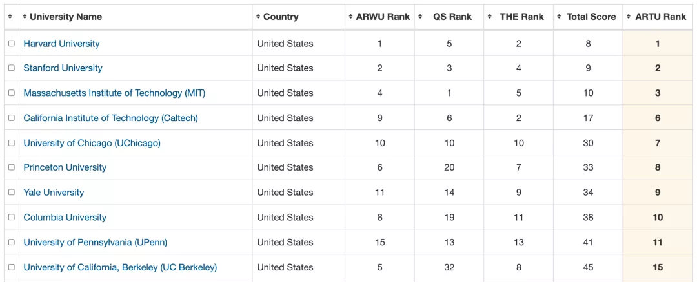Toggle checkbox for Columbia University row
Viewport: 697px width, 282px height.
pos(12,217)
